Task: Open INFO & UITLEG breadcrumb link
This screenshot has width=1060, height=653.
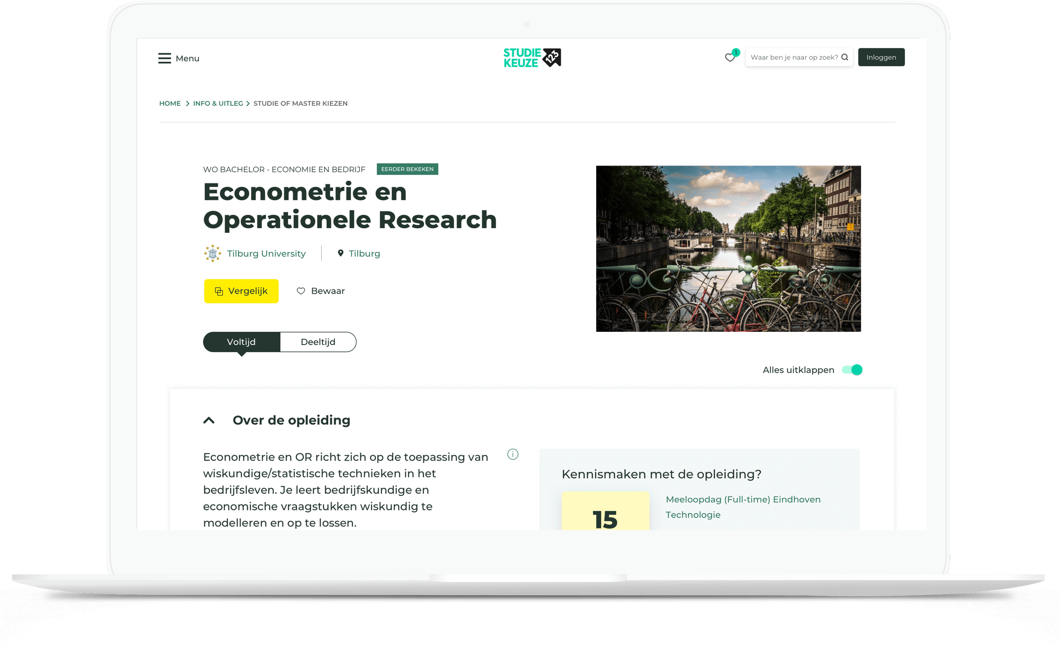Action: [218, 103]
